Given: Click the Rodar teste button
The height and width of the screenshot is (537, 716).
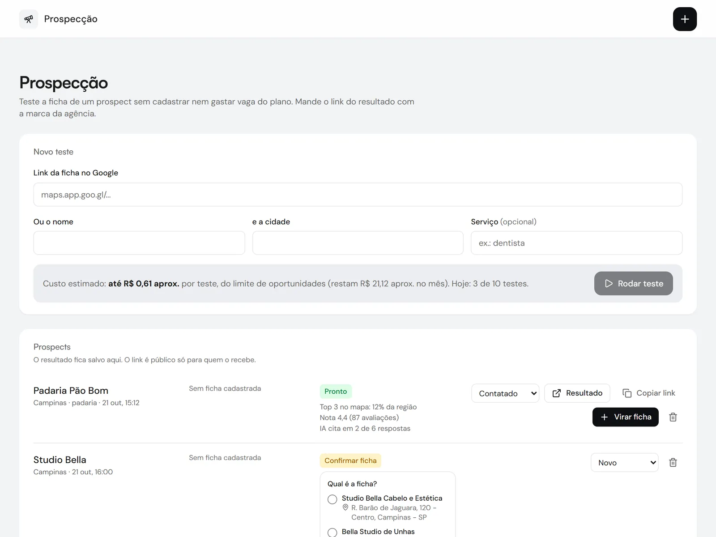Looking at the screenshot, I should click(633, 283).
